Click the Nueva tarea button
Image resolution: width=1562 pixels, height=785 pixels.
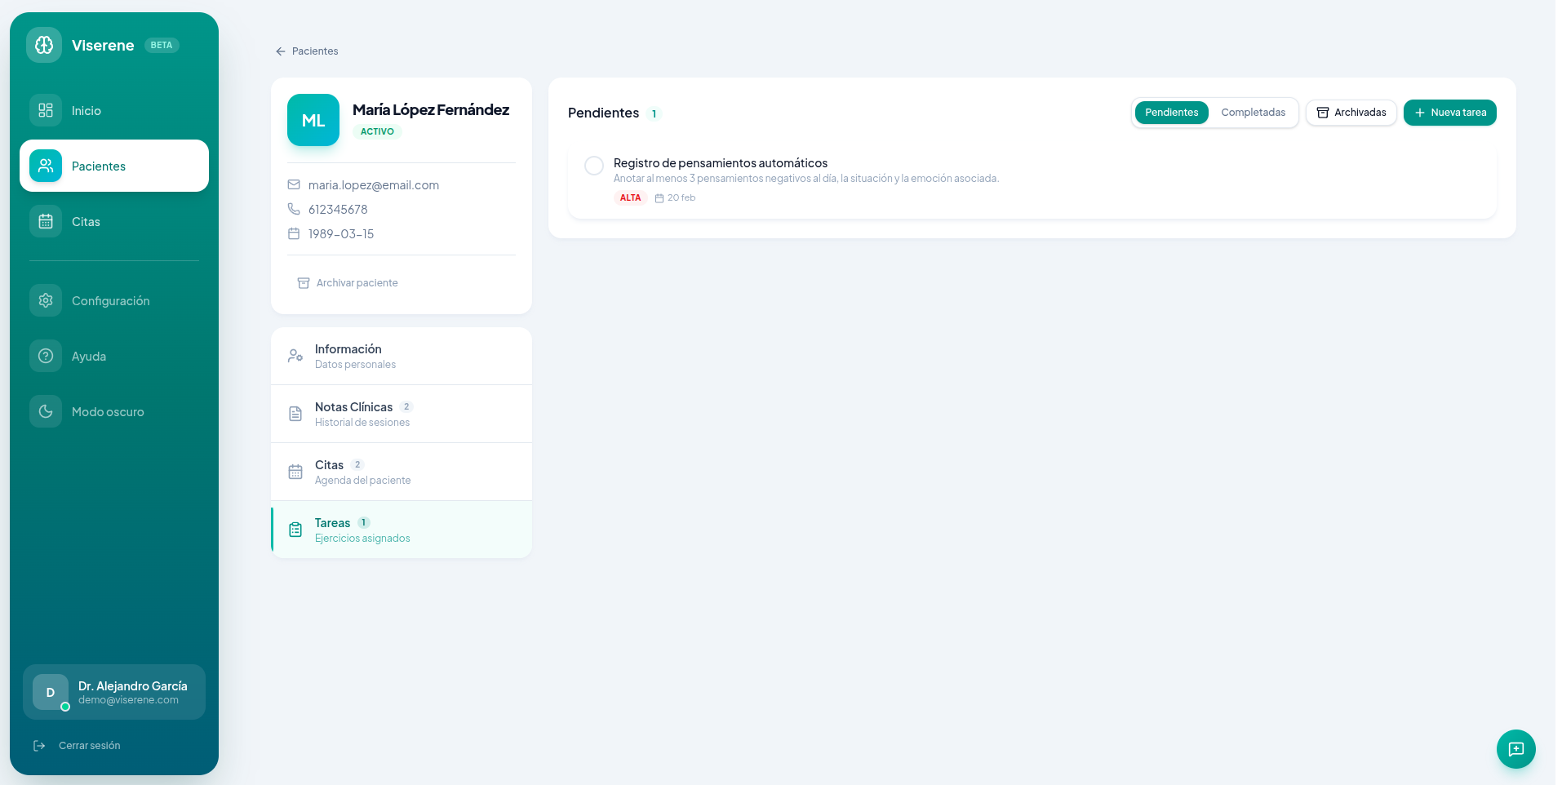(x=1449, y=113)
